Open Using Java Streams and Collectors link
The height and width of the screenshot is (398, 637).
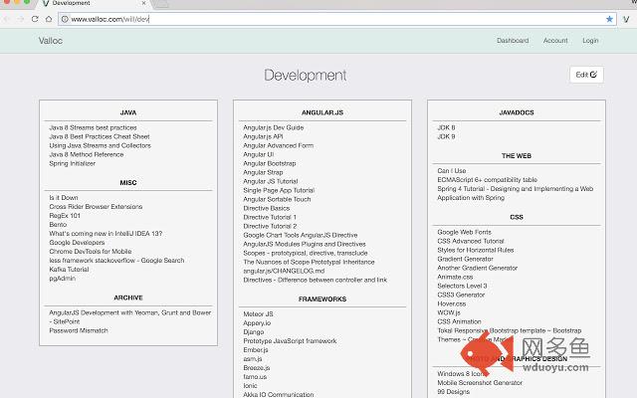tap(100, 145)
